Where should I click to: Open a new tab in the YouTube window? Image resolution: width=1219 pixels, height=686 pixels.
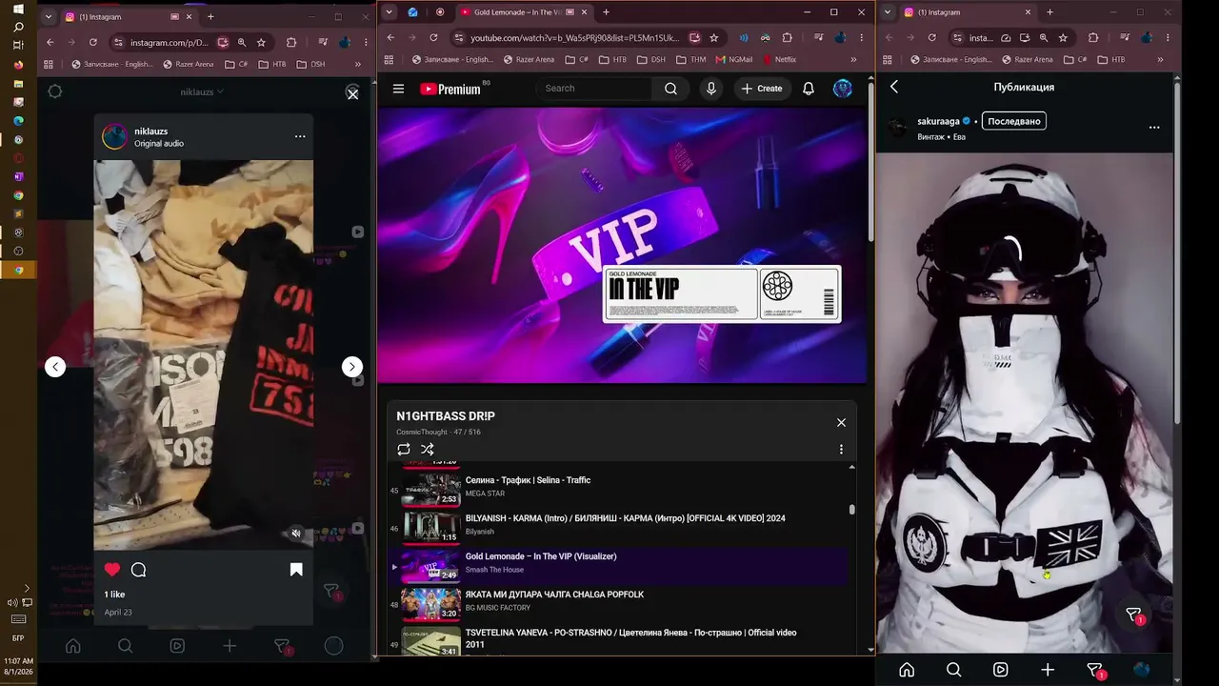coord(606,12)
